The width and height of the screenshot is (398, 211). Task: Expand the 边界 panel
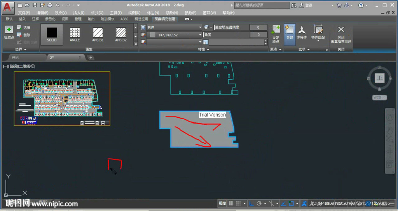[x=21, y=49]
